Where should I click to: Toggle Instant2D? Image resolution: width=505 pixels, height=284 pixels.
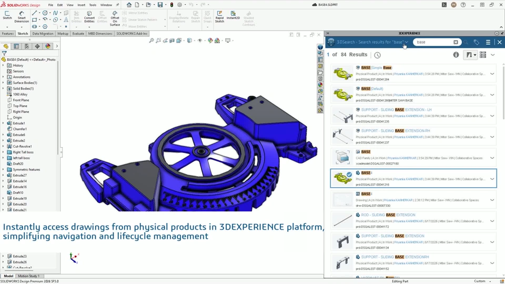[233, 15]
